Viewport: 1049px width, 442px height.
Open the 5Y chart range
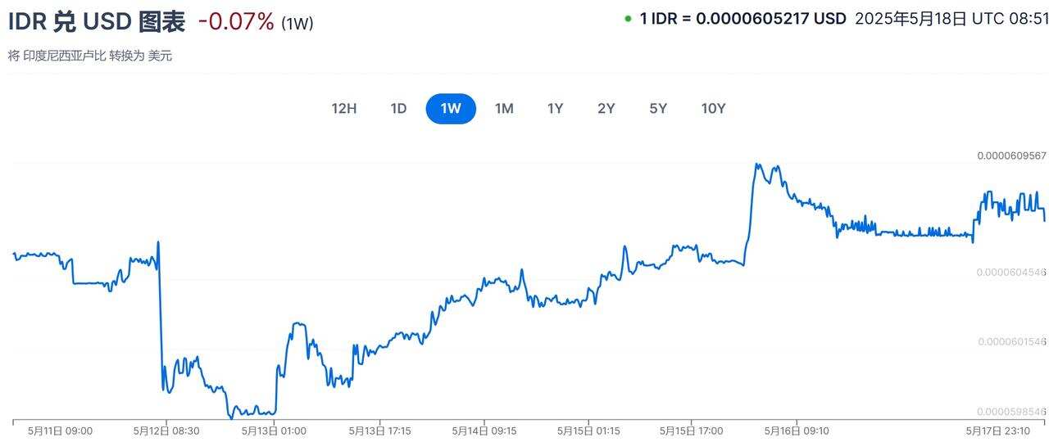pos(658,109)
